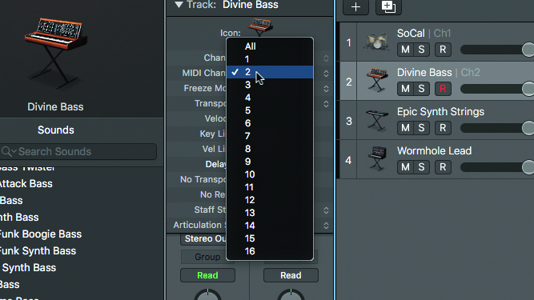Screen dimensions: 534x300
Task: Record-enable the SoCal track
Action: (x=443, y=50)
